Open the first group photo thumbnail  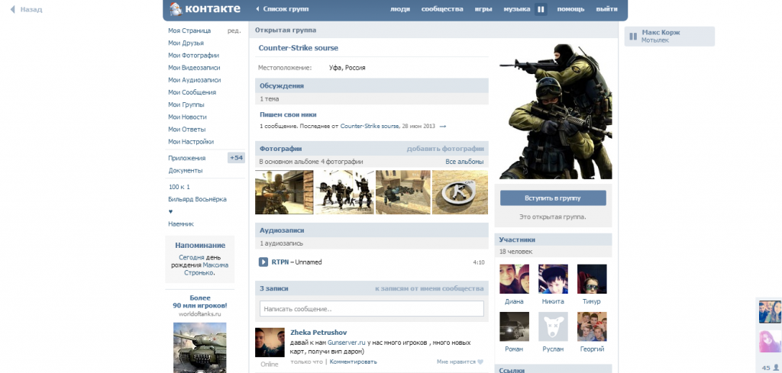283,192
